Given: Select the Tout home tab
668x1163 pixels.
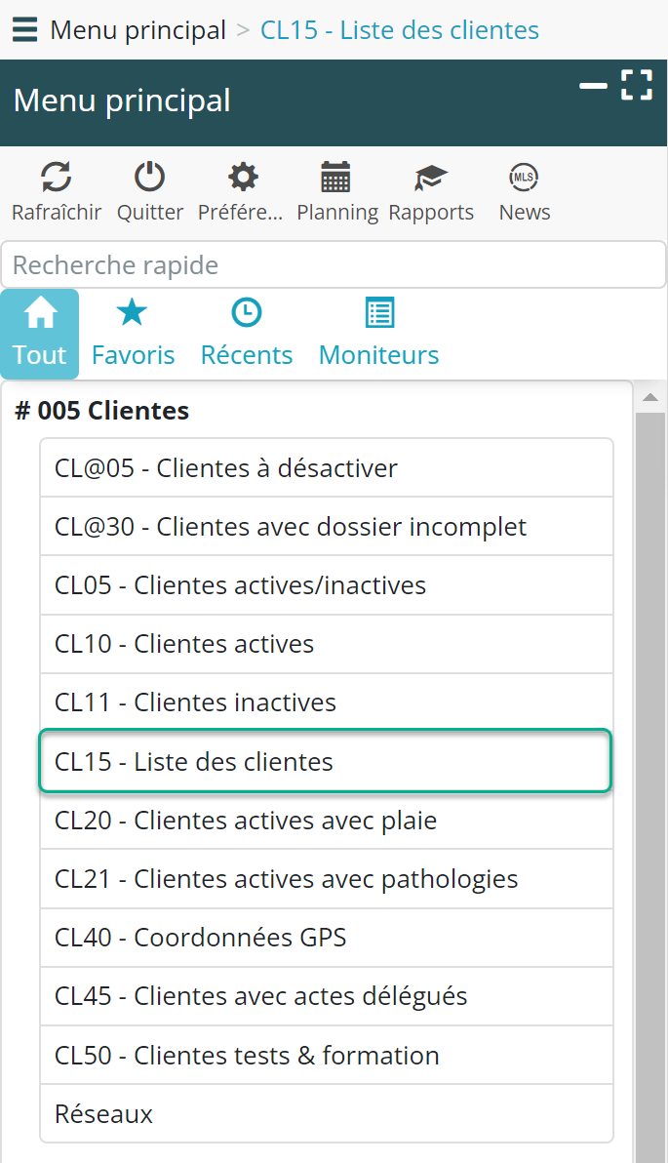Looking at the screenshot, I should [40, 333].
